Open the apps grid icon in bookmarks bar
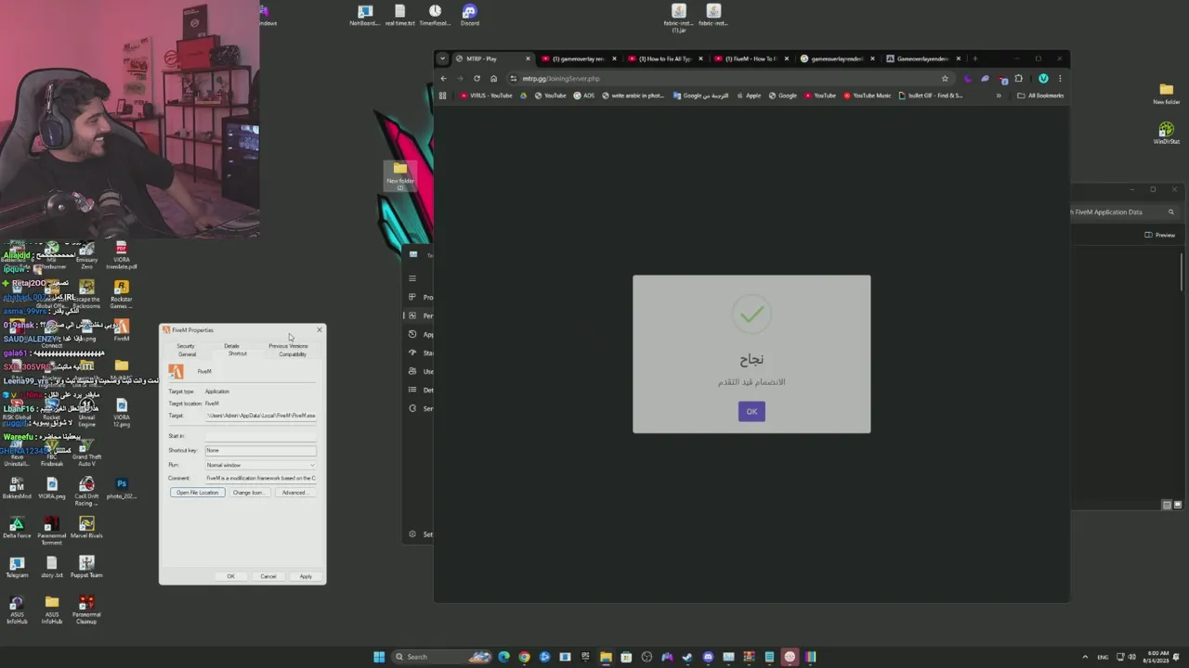Viewport: 1189px width, 668px height. pyautogui.click(x=442, y=96)
